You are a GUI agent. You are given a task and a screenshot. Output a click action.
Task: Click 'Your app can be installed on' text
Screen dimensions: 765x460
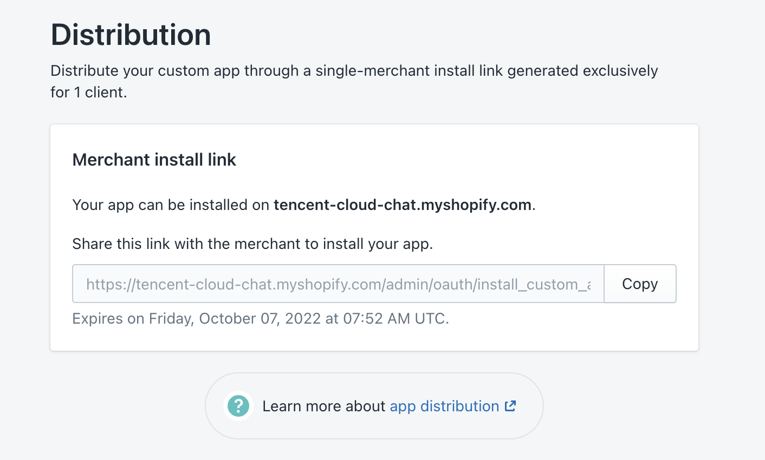(x=171, y=205)
